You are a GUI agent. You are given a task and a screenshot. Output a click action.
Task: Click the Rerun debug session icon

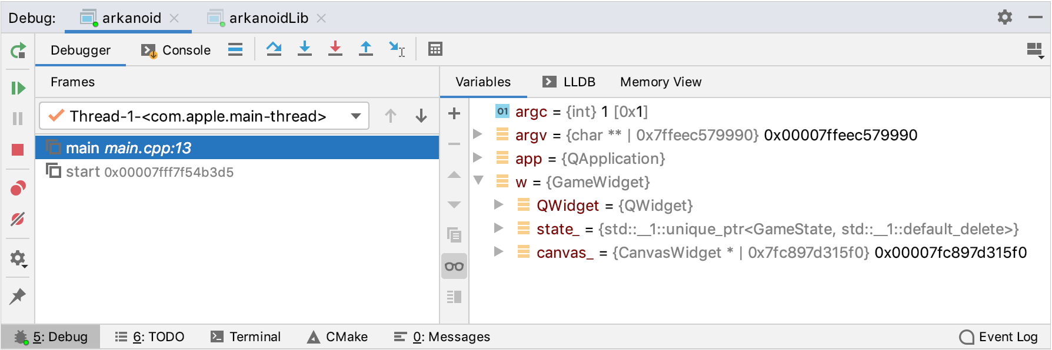click(18, 51)
